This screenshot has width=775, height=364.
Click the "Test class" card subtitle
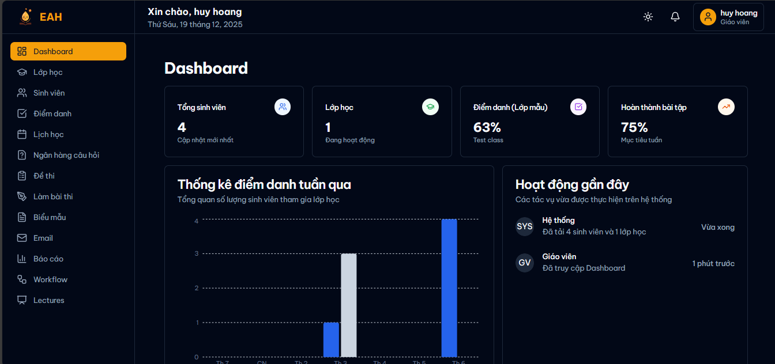pos(488,140)
